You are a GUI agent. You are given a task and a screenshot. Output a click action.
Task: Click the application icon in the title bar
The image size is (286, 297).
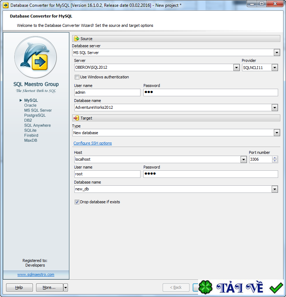click(6, 4)
